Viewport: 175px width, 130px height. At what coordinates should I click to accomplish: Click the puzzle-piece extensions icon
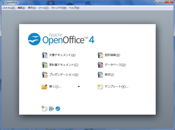pyautogui.click(x=51, y=108)
